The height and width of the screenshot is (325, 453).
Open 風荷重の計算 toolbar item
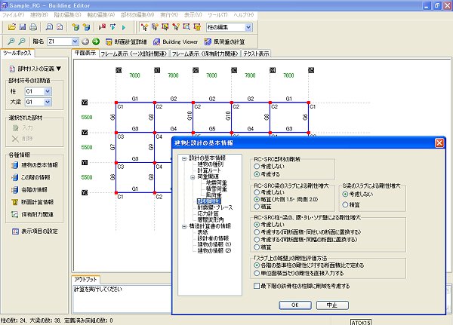click(x=224, y=42)
